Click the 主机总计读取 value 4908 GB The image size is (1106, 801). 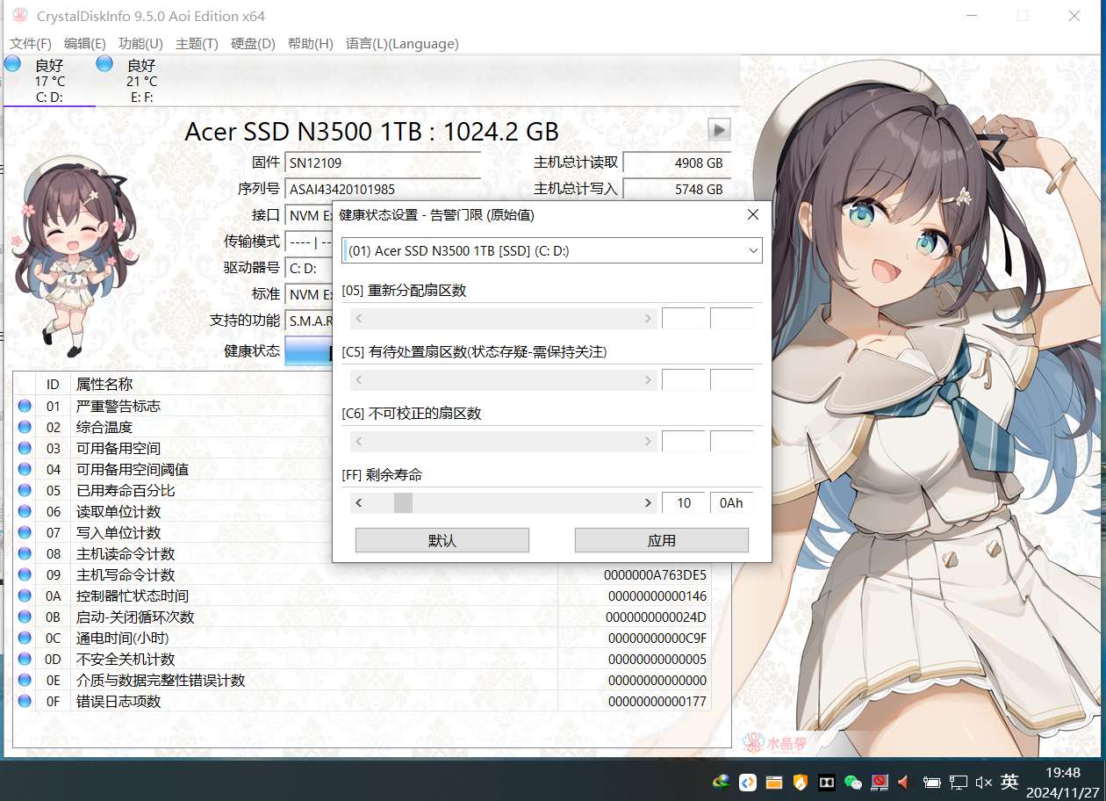click(x=677, y=162)
